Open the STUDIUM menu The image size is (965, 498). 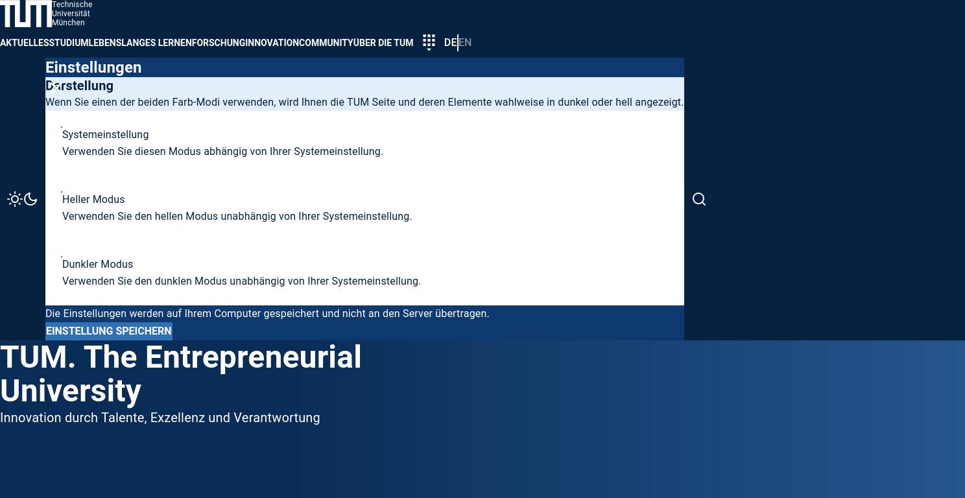(69, 43)
